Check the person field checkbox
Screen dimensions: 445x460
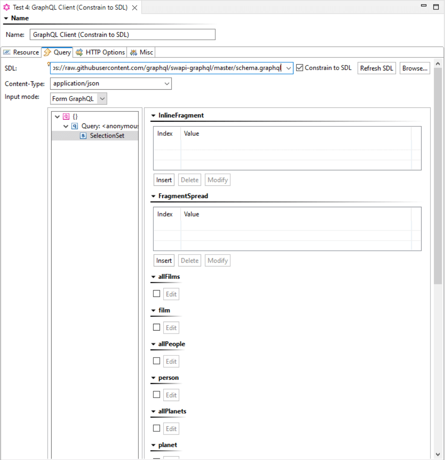click(156, 394)
